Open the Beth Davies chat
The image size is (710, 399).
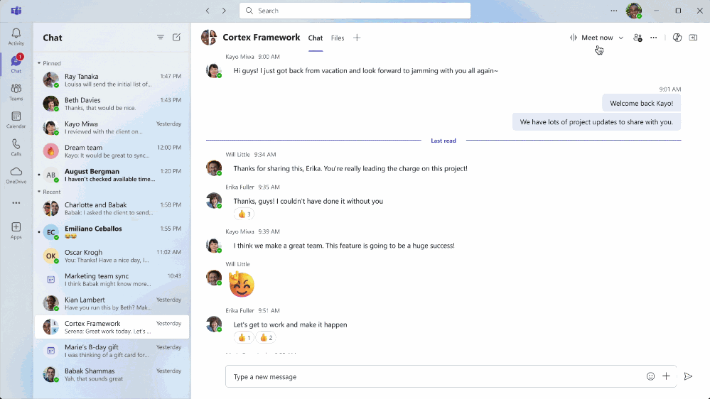[112, 104]
